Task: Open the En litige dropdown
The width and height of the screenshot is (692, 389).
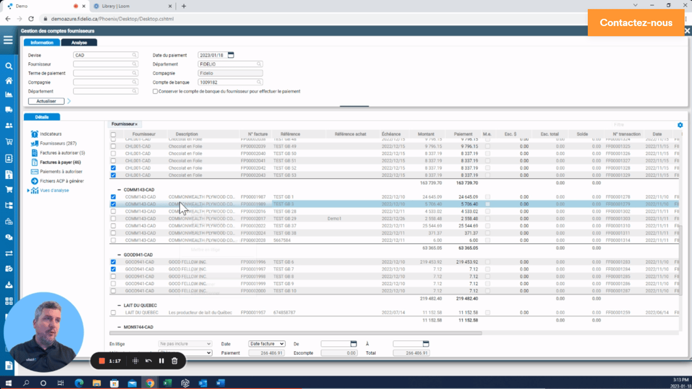Action: [x=185, y=344]
